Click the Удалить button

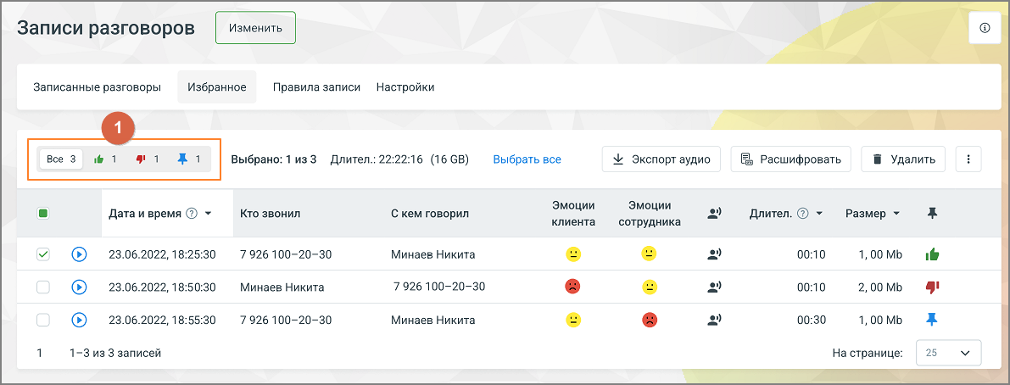click(x=903, y=159)
